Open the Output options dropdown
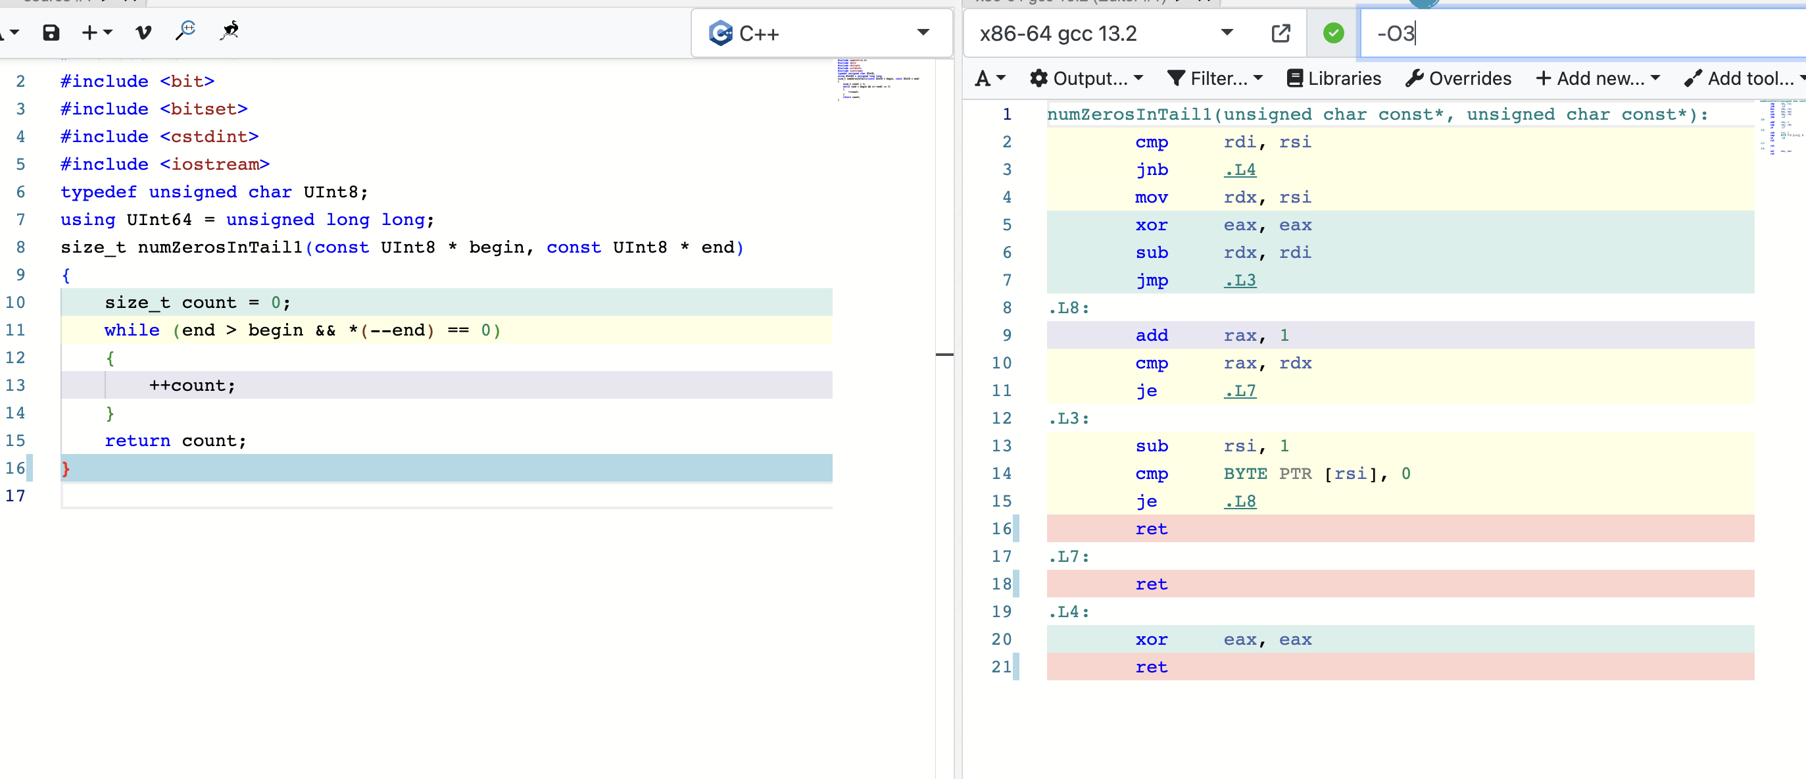 (1086, 78)
